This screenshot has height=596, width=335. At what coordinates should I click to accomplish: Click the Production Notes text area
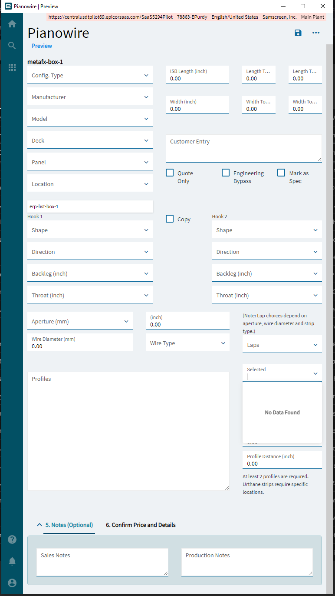point(247,563)
